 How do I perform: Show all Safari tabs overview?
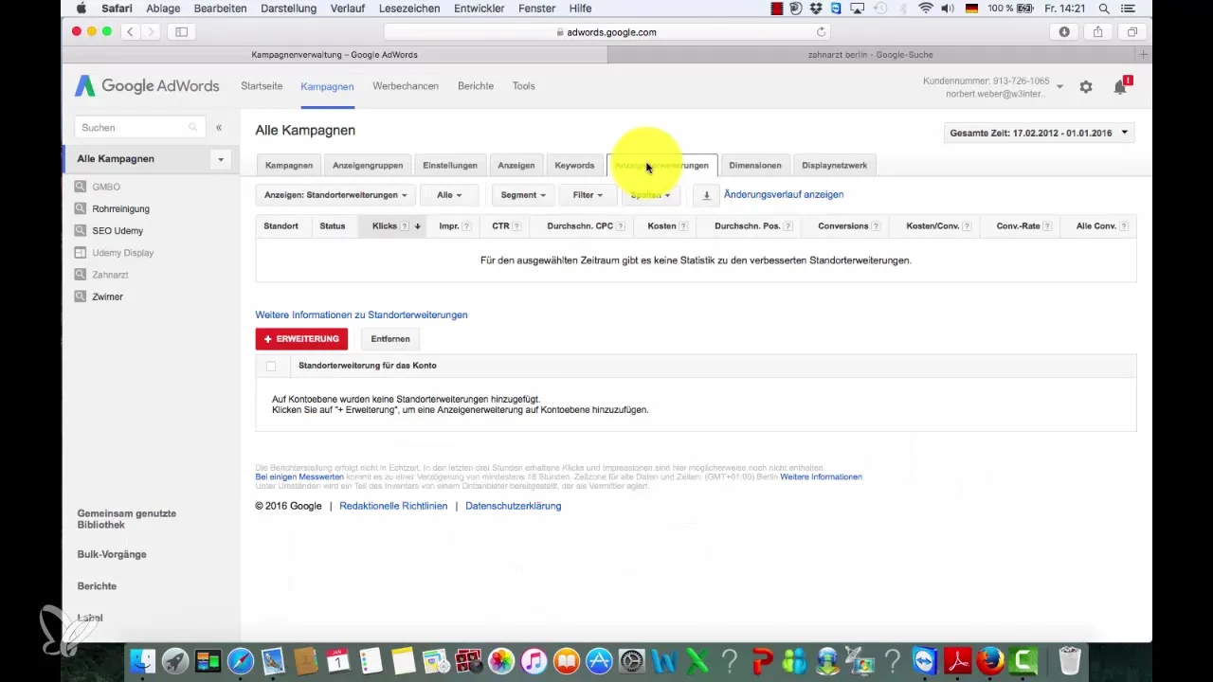(x=1132, y=31)
